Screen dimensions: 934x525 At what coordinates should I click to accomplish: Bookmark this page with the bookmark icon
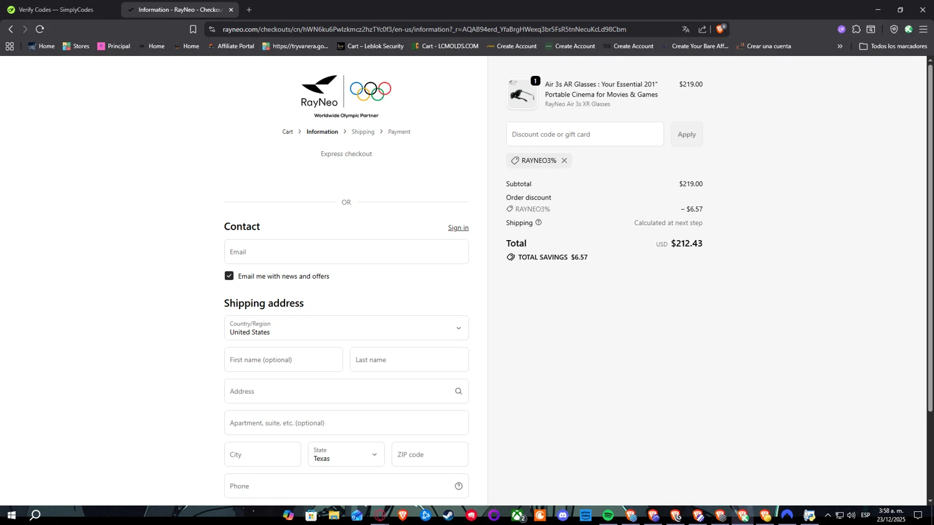coord(193,29)
